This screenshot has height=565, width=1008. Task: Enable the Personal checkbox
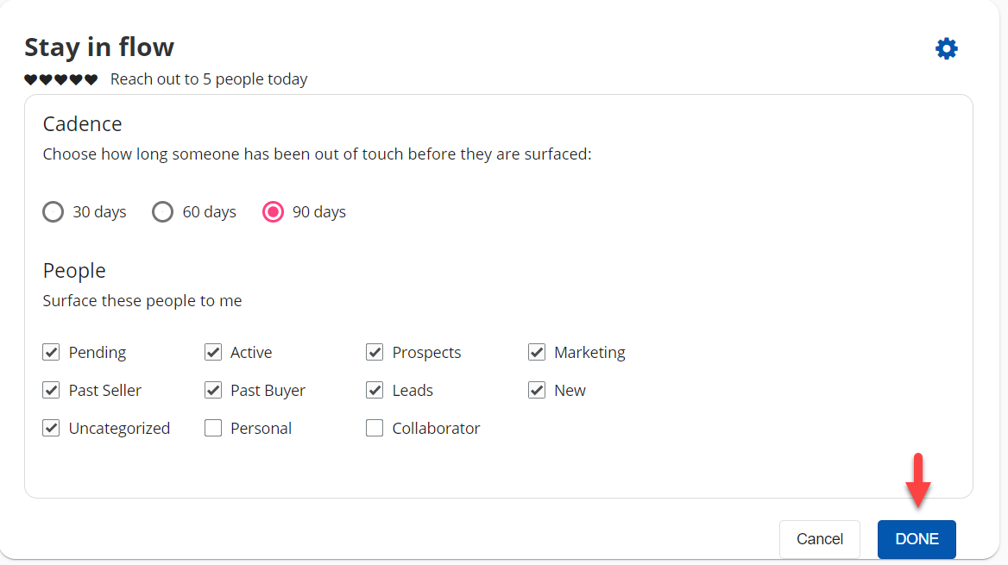coord(213,429)
